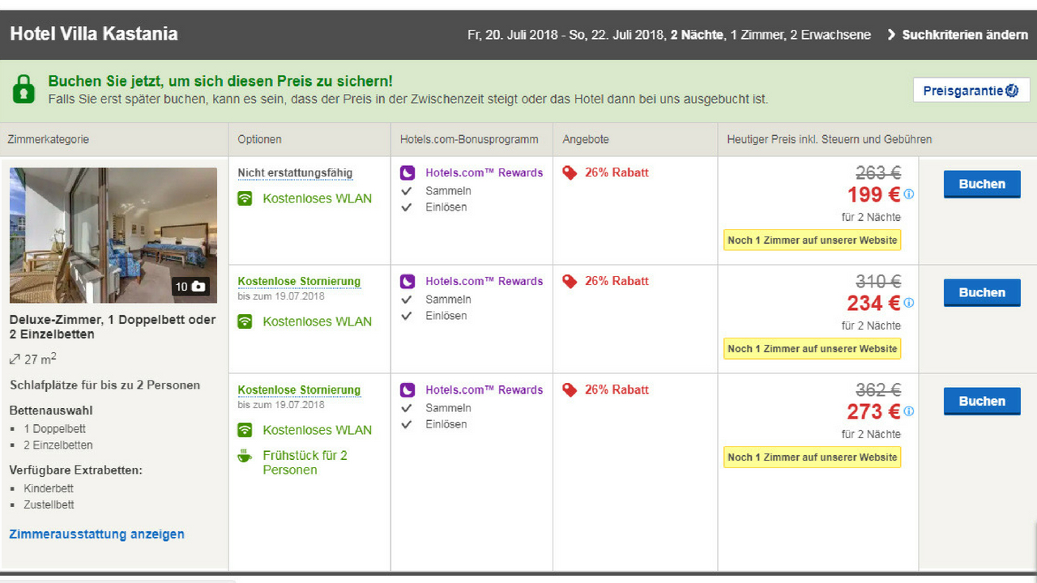This screenshot has height=583, width=1037.
Task: Click Nicht erstattungsfähig option label
Action: [x=295, y=172]
